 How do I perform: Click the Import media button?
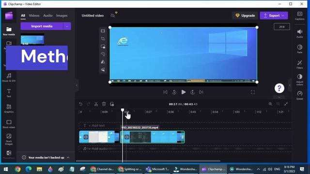coord(42,26)
